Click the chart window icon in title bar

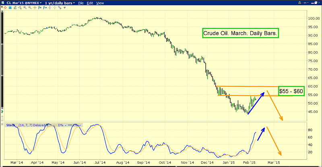pyautogui.click(x=3, y=3)
